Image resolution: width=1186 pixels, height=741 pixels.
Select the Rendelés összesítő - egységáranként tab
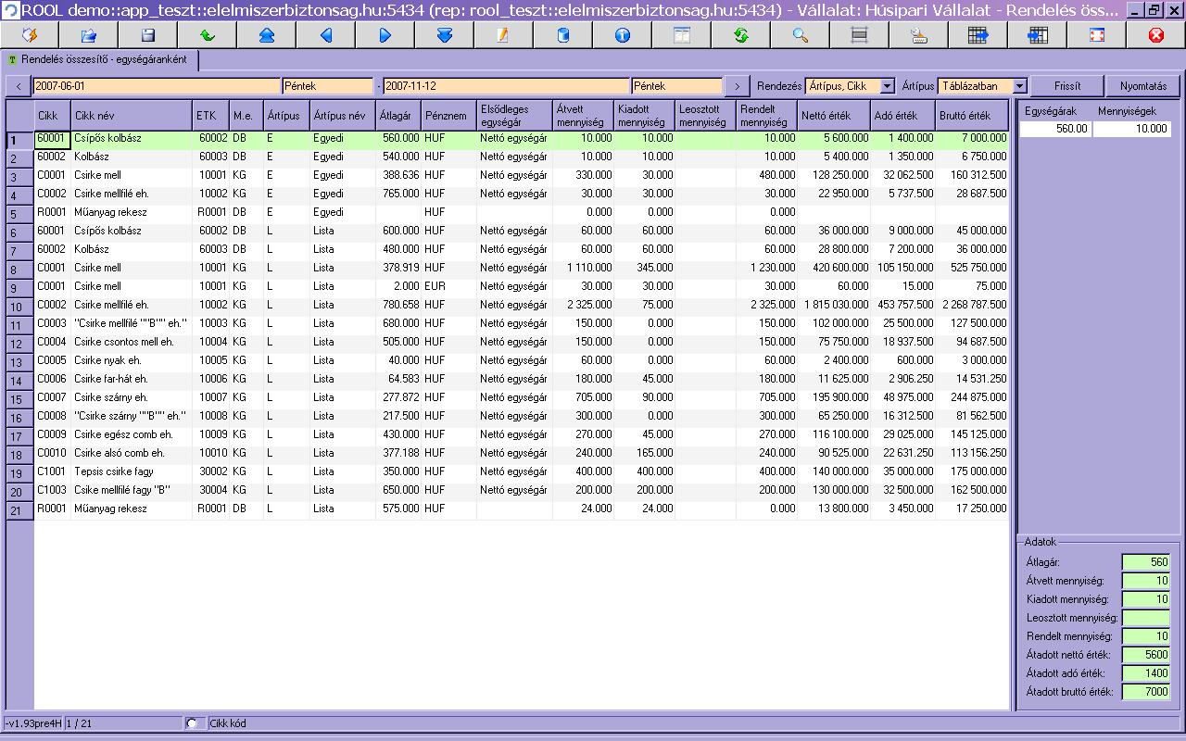[x=102, y=59]
